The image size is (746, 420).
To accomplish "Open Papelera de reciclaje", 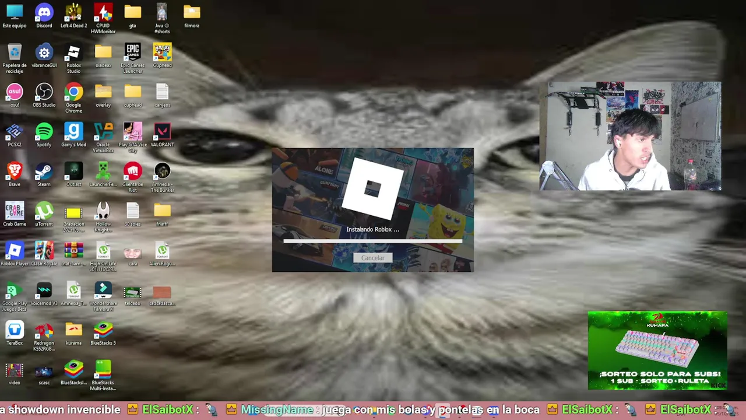I will coord(15,58).
